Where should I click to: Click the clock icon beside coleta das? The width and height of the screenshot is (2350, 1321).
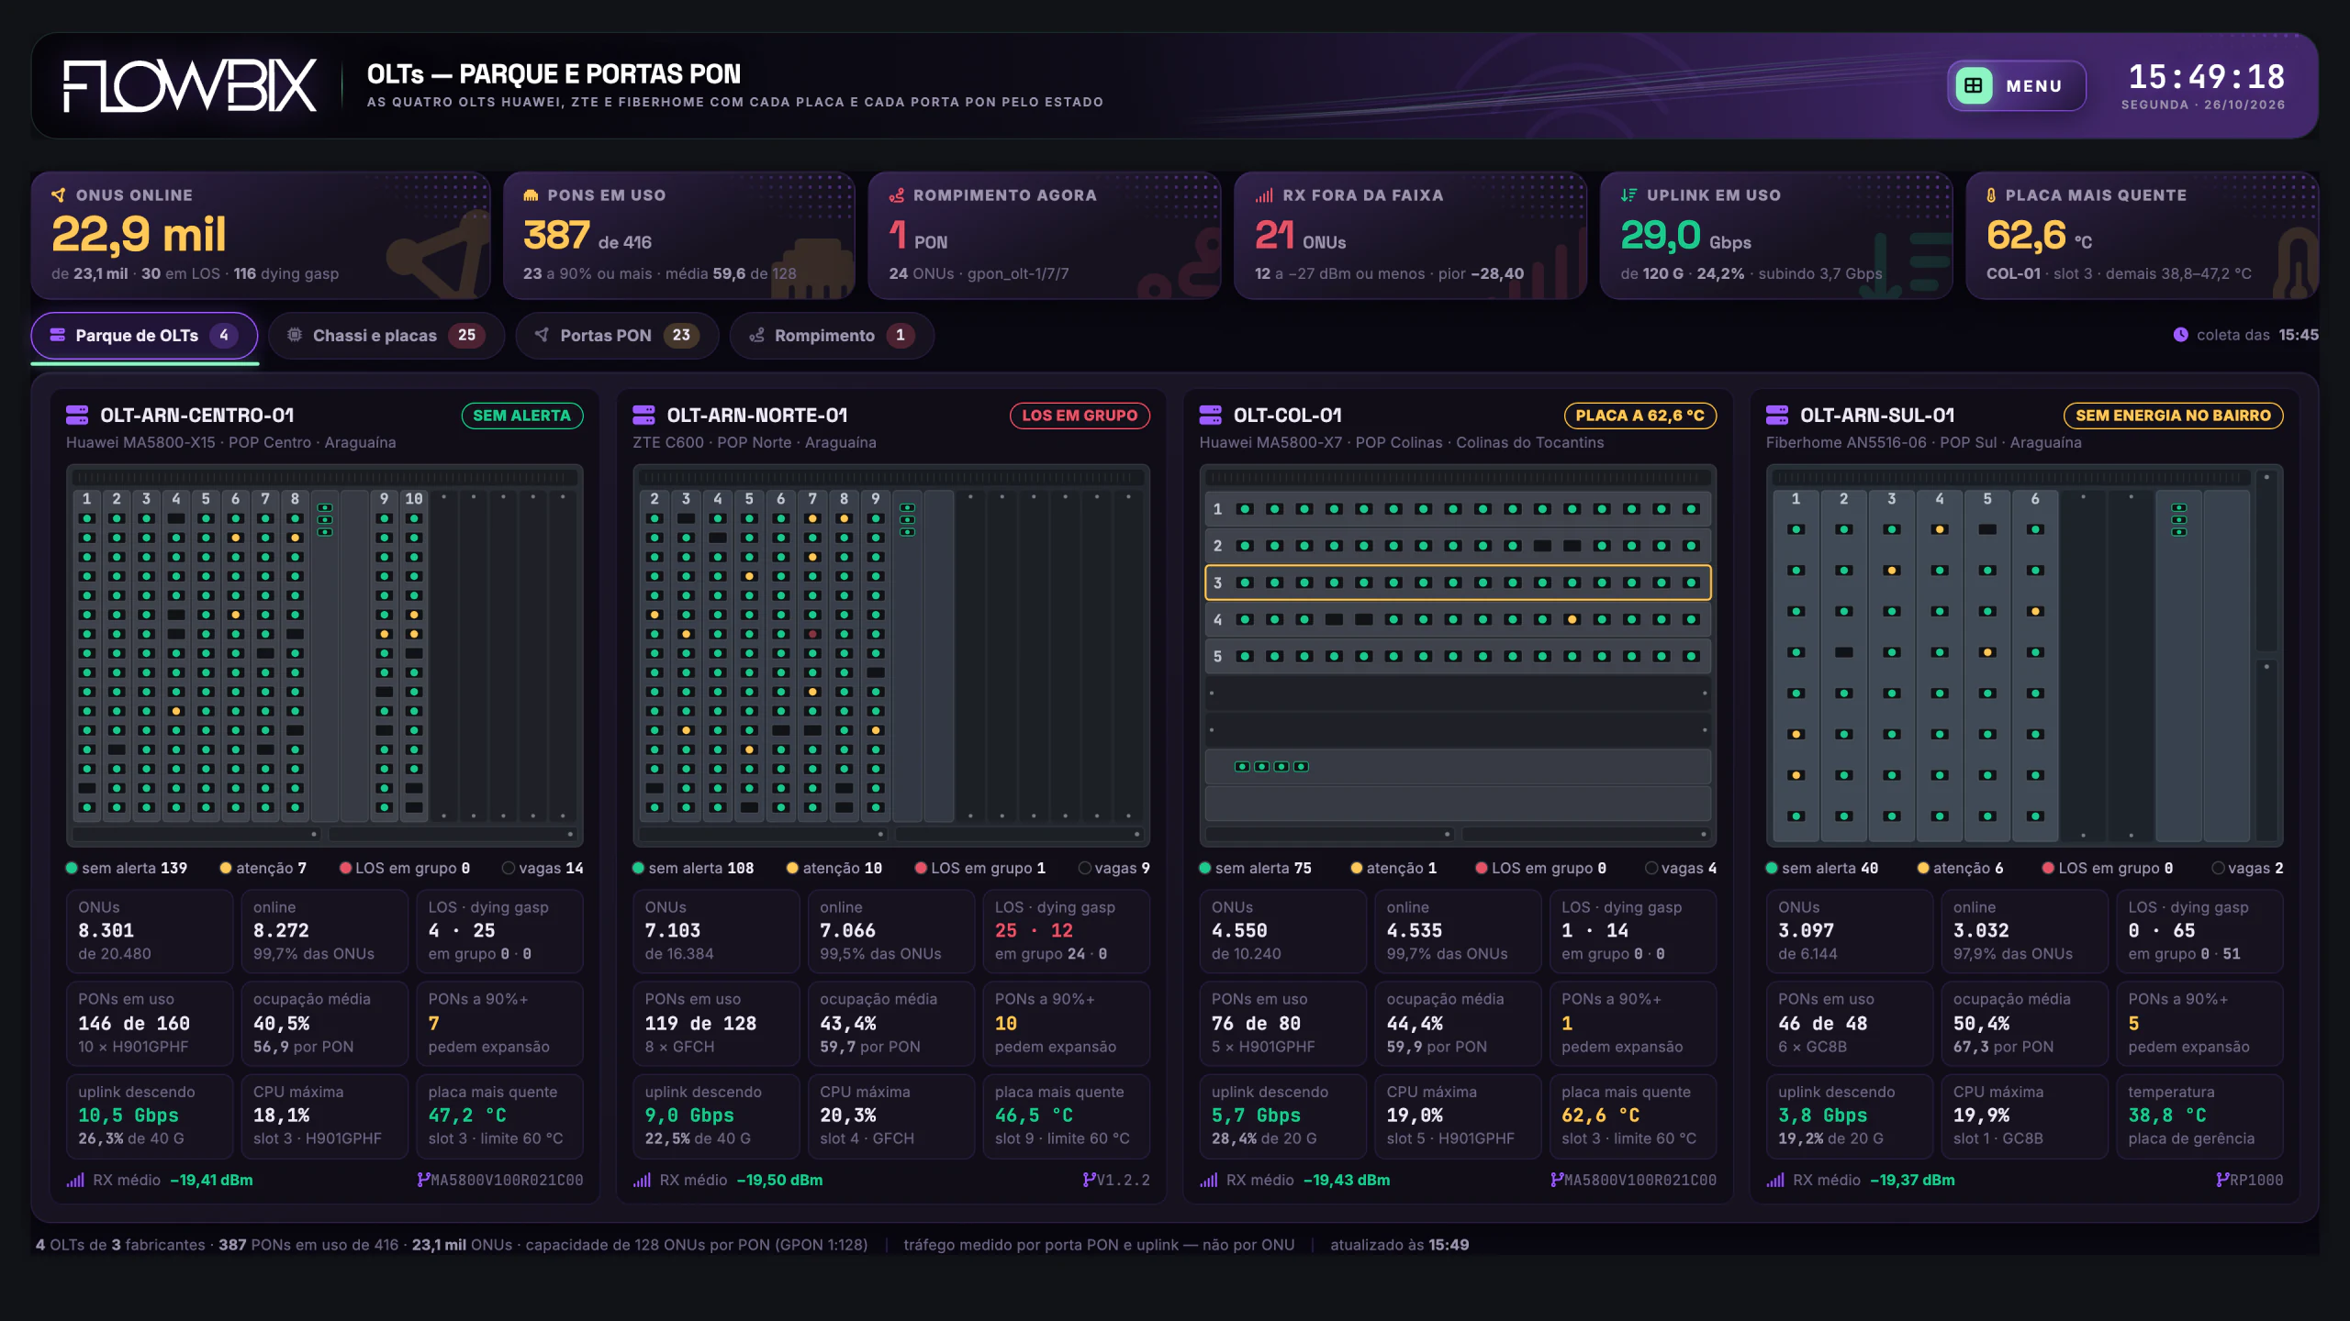click(x=2181, y=335)
